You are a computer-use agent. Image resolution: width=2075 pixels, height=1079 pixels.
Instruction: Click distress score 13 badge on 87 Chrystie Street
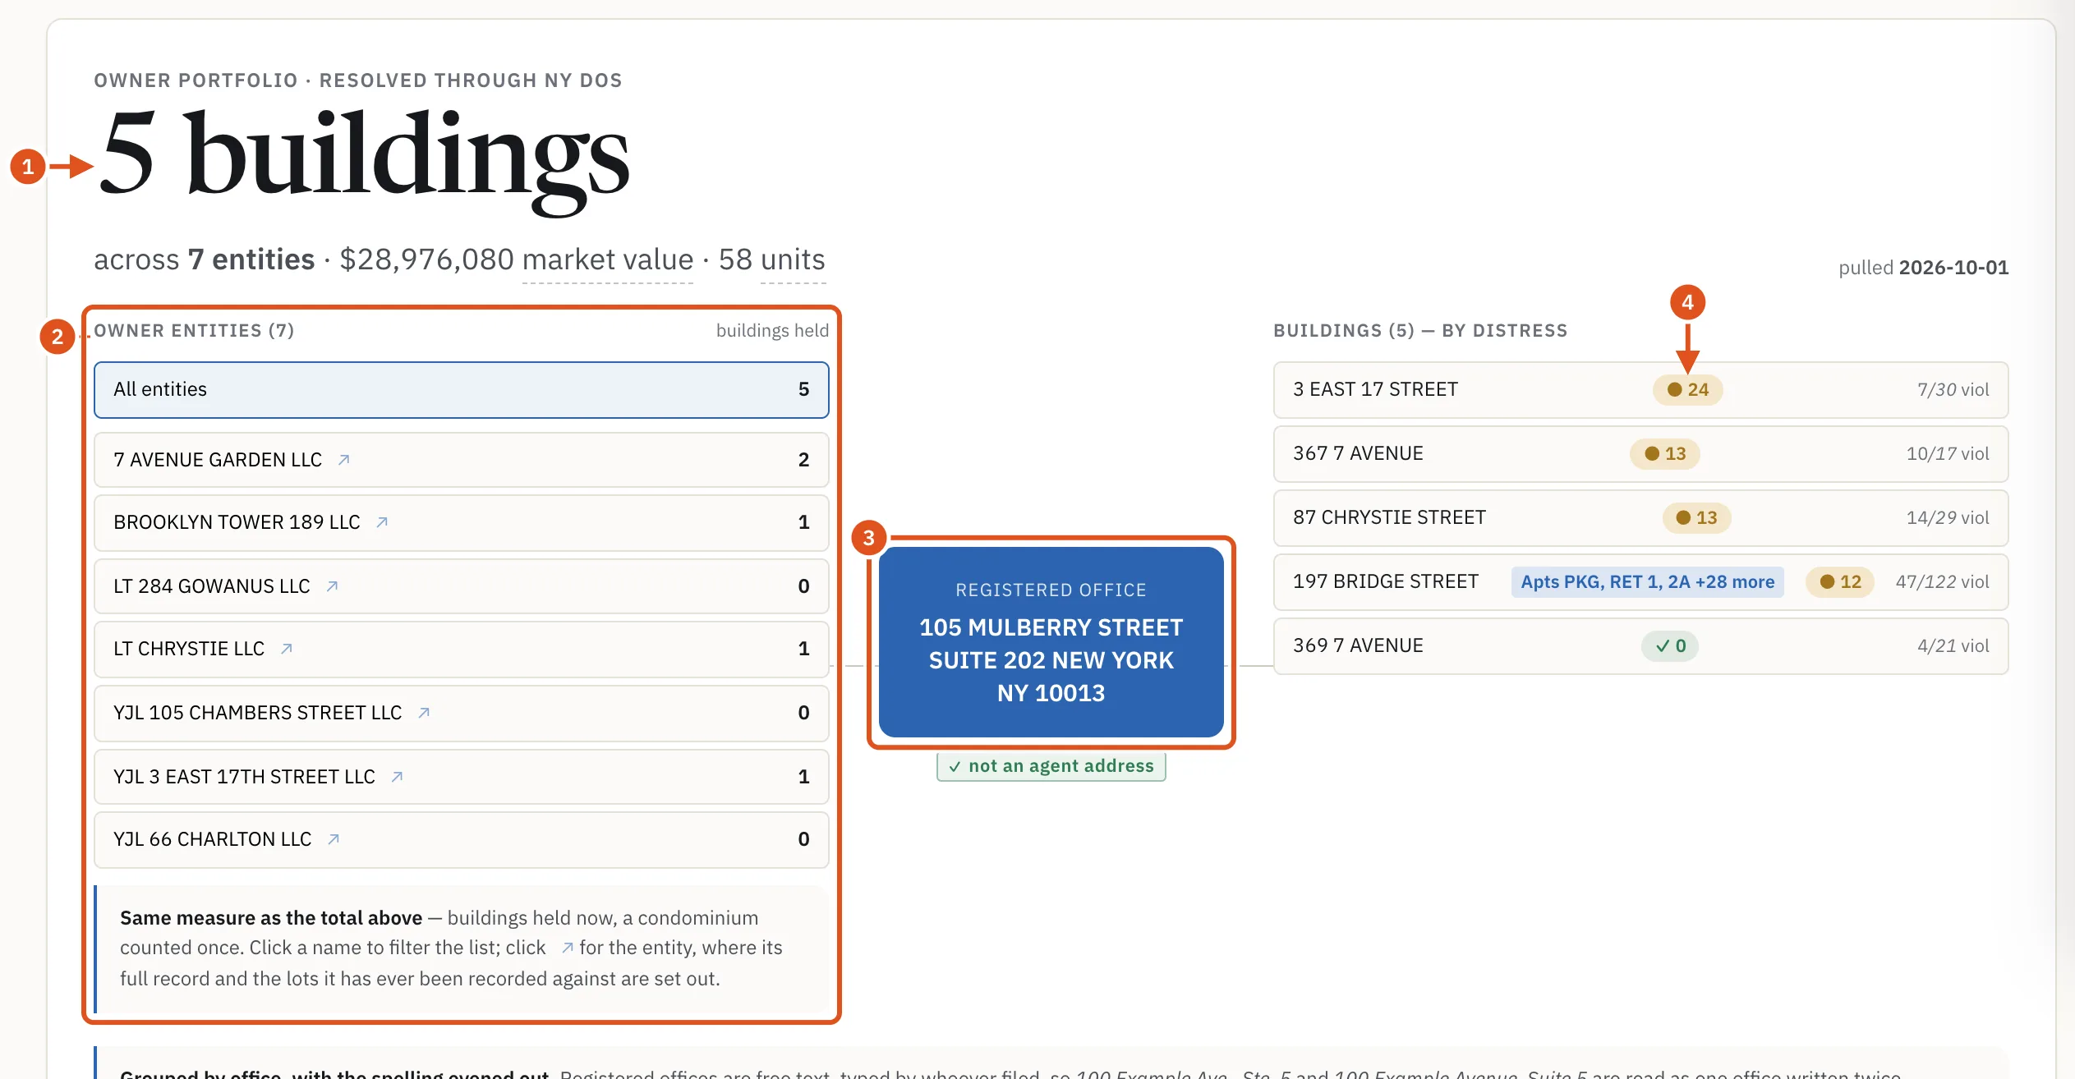point(1696,517)
